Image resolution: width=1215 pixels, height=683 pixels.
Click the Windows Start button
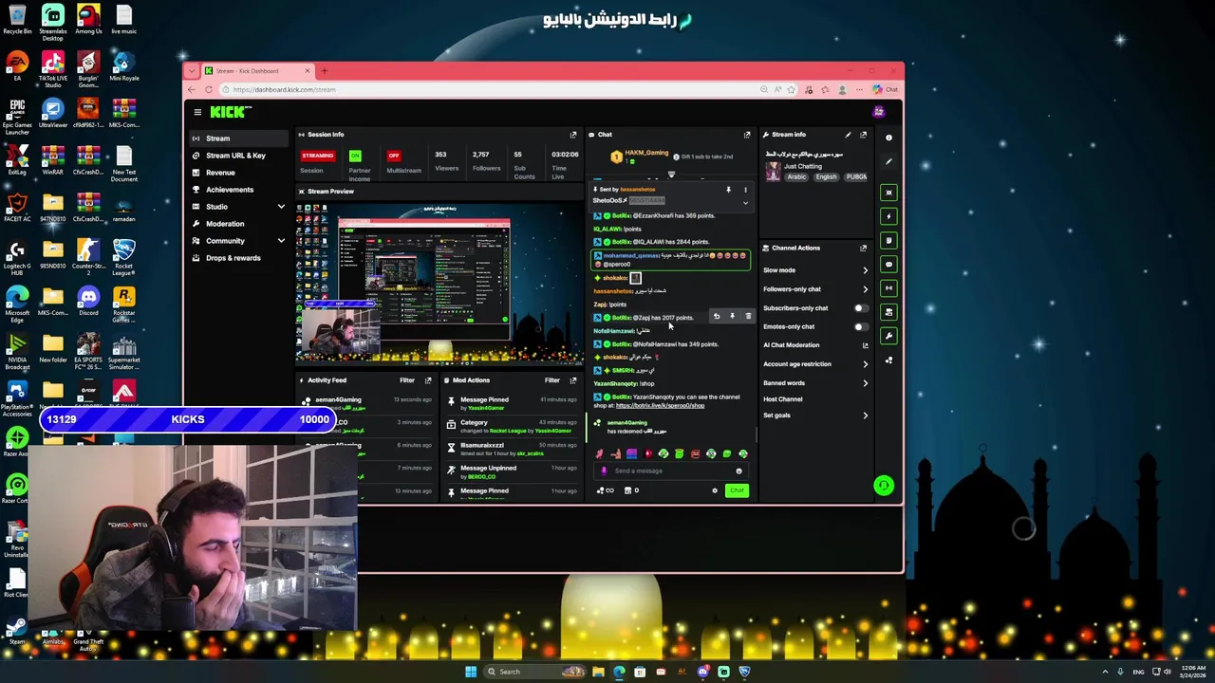coord(470,672)
